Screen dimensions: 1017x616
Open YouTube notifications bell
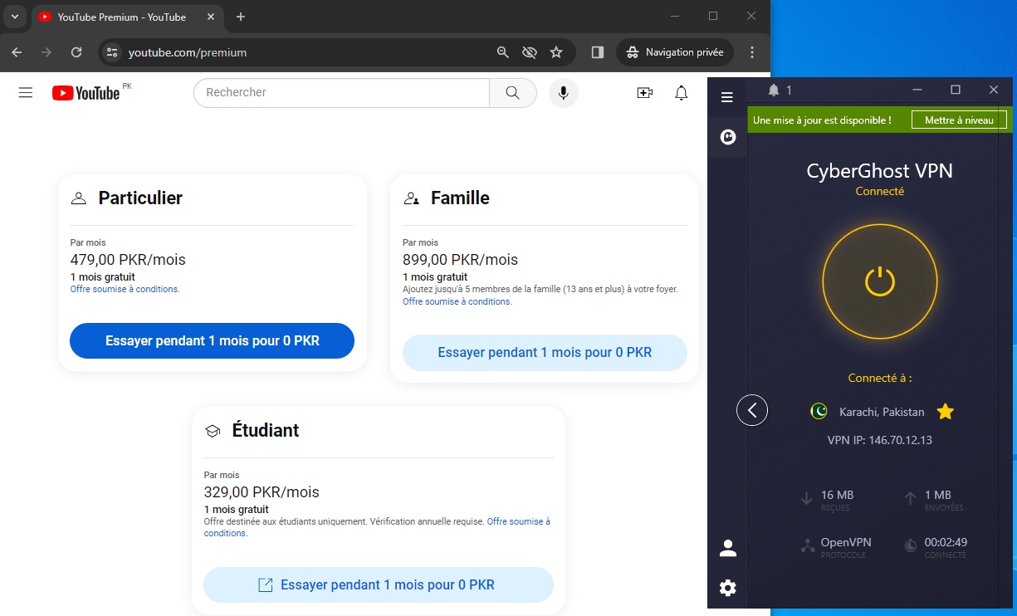click(x=681, y=93)
